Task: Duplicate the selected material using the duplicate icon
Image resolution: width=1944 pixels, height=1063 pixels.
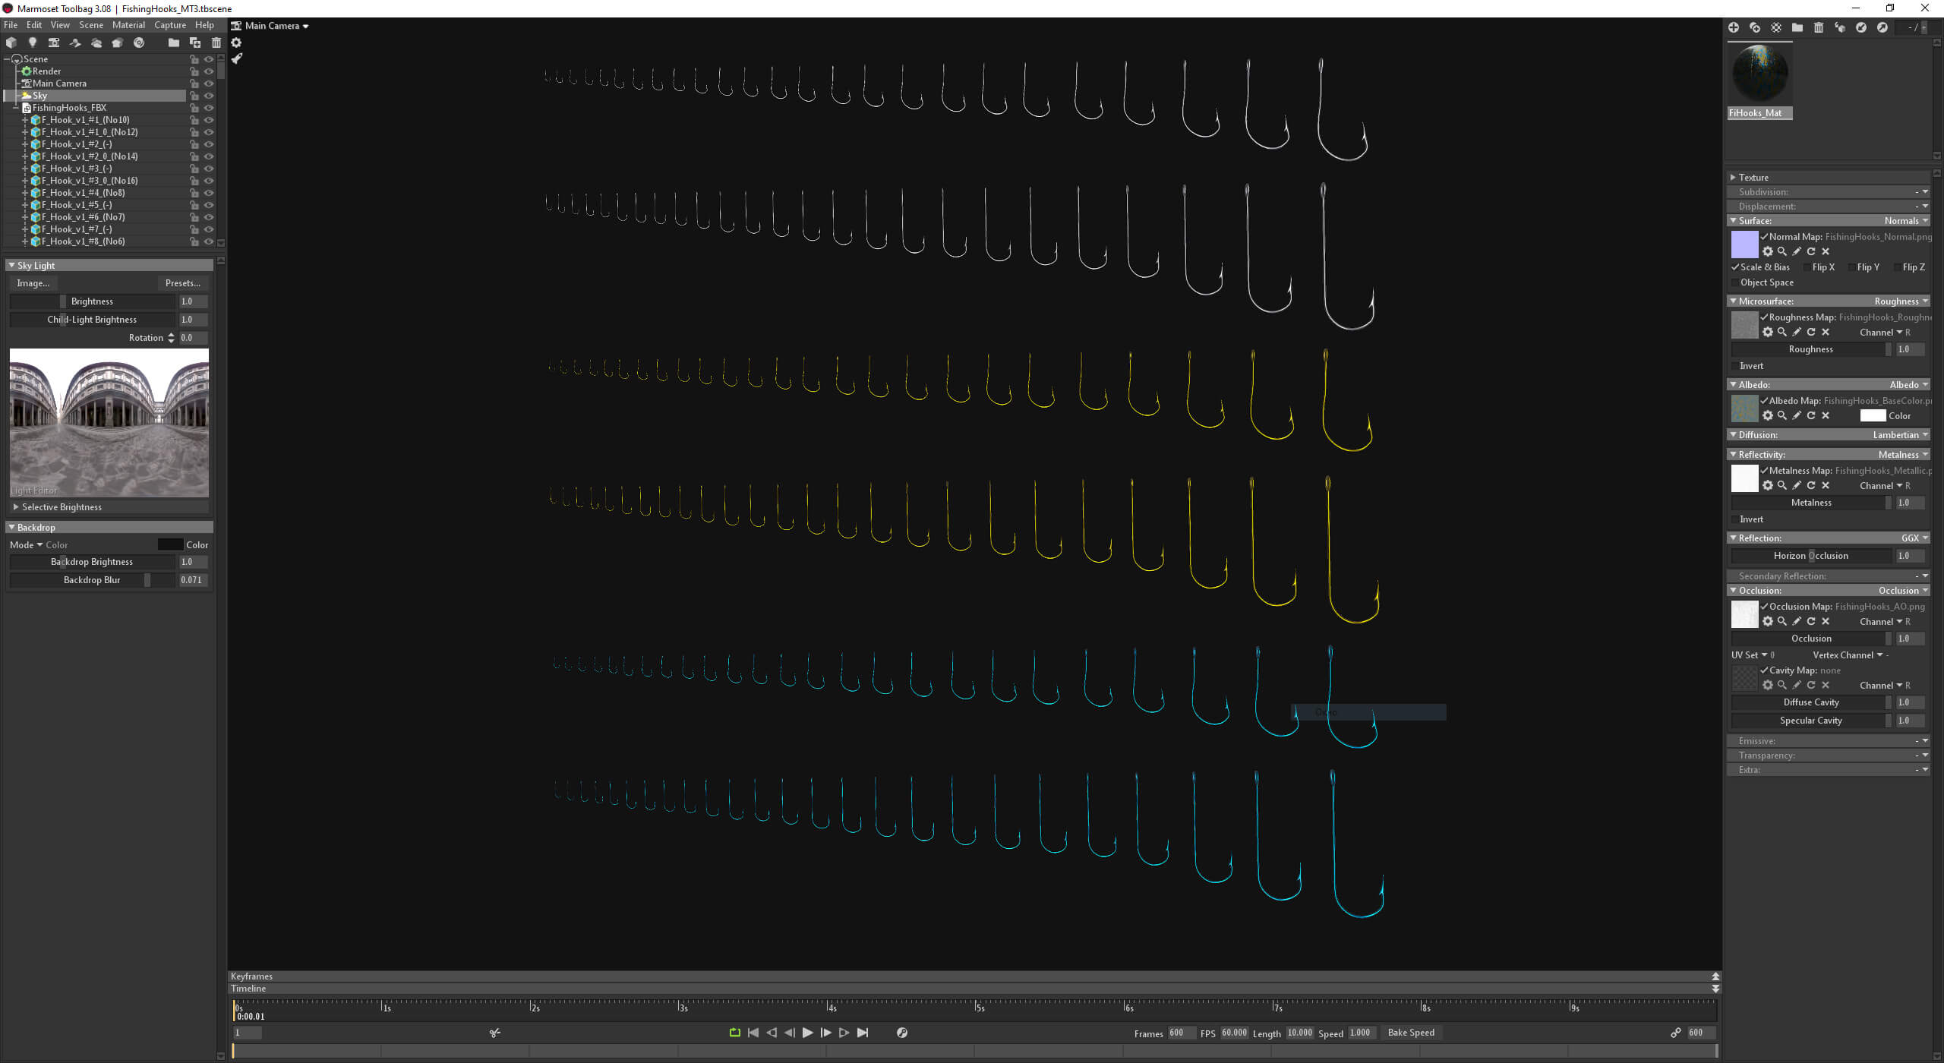Action: coord(1754,27)
